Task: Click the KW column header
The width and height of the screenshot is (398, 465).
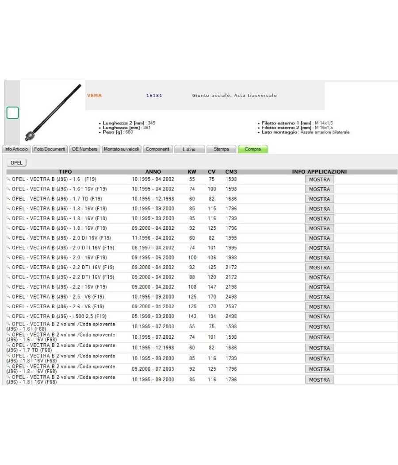Action: tap(192, 172)
